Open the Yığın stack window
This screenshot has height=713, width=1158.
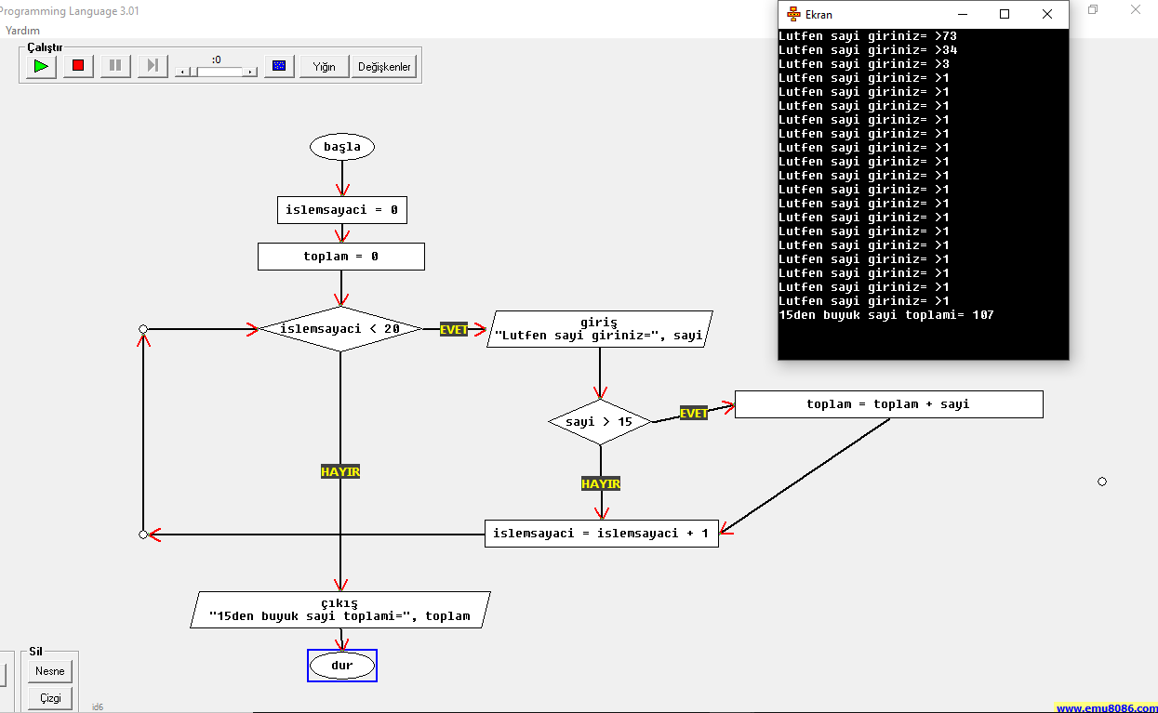tap(324, 67)
